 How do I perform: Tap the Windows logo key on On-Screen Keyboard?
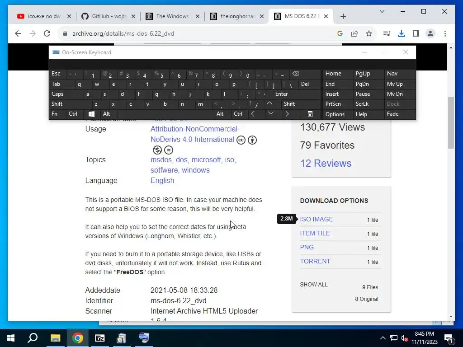[x=91, y=114]
